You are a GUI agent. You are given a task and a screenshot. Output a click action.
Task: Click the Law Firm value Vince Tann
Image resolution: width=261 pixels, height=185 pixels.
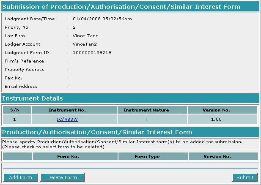click(x=85, y=36)
